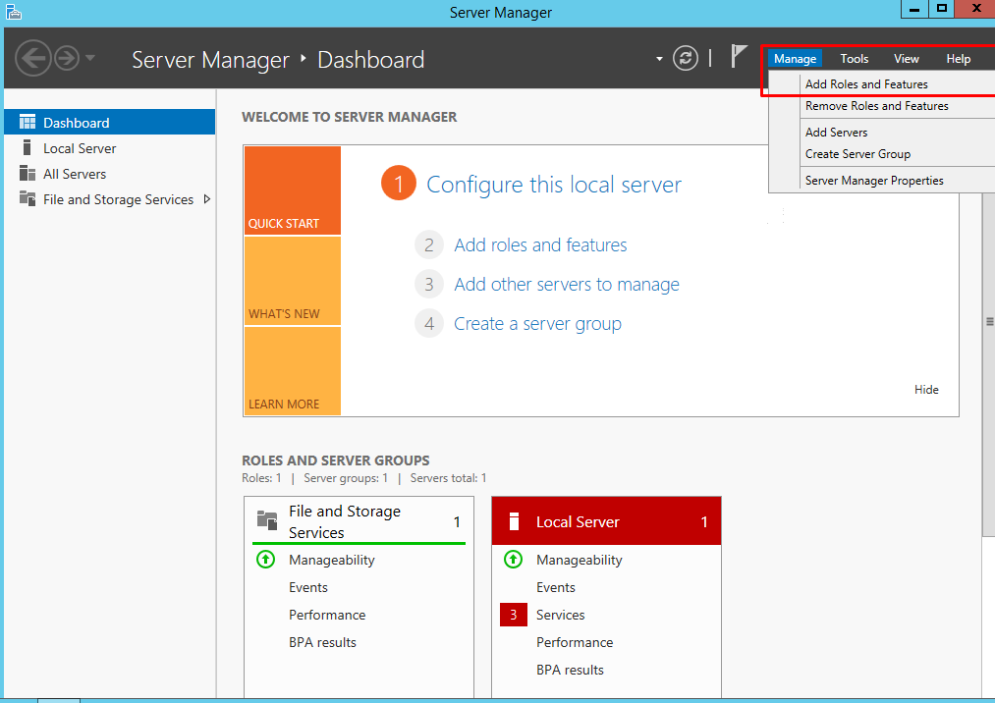Viewport: 995px width, 703px height.
Task: Open Manageability under File and Storage Services
Action: click(x=331, y=560)
